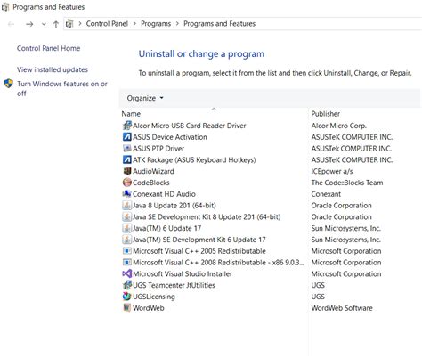Screen dimensions: 422x358
Task: Click the UGSLicensing program icon
Action: pyautogui.click(x=127, y=297)
